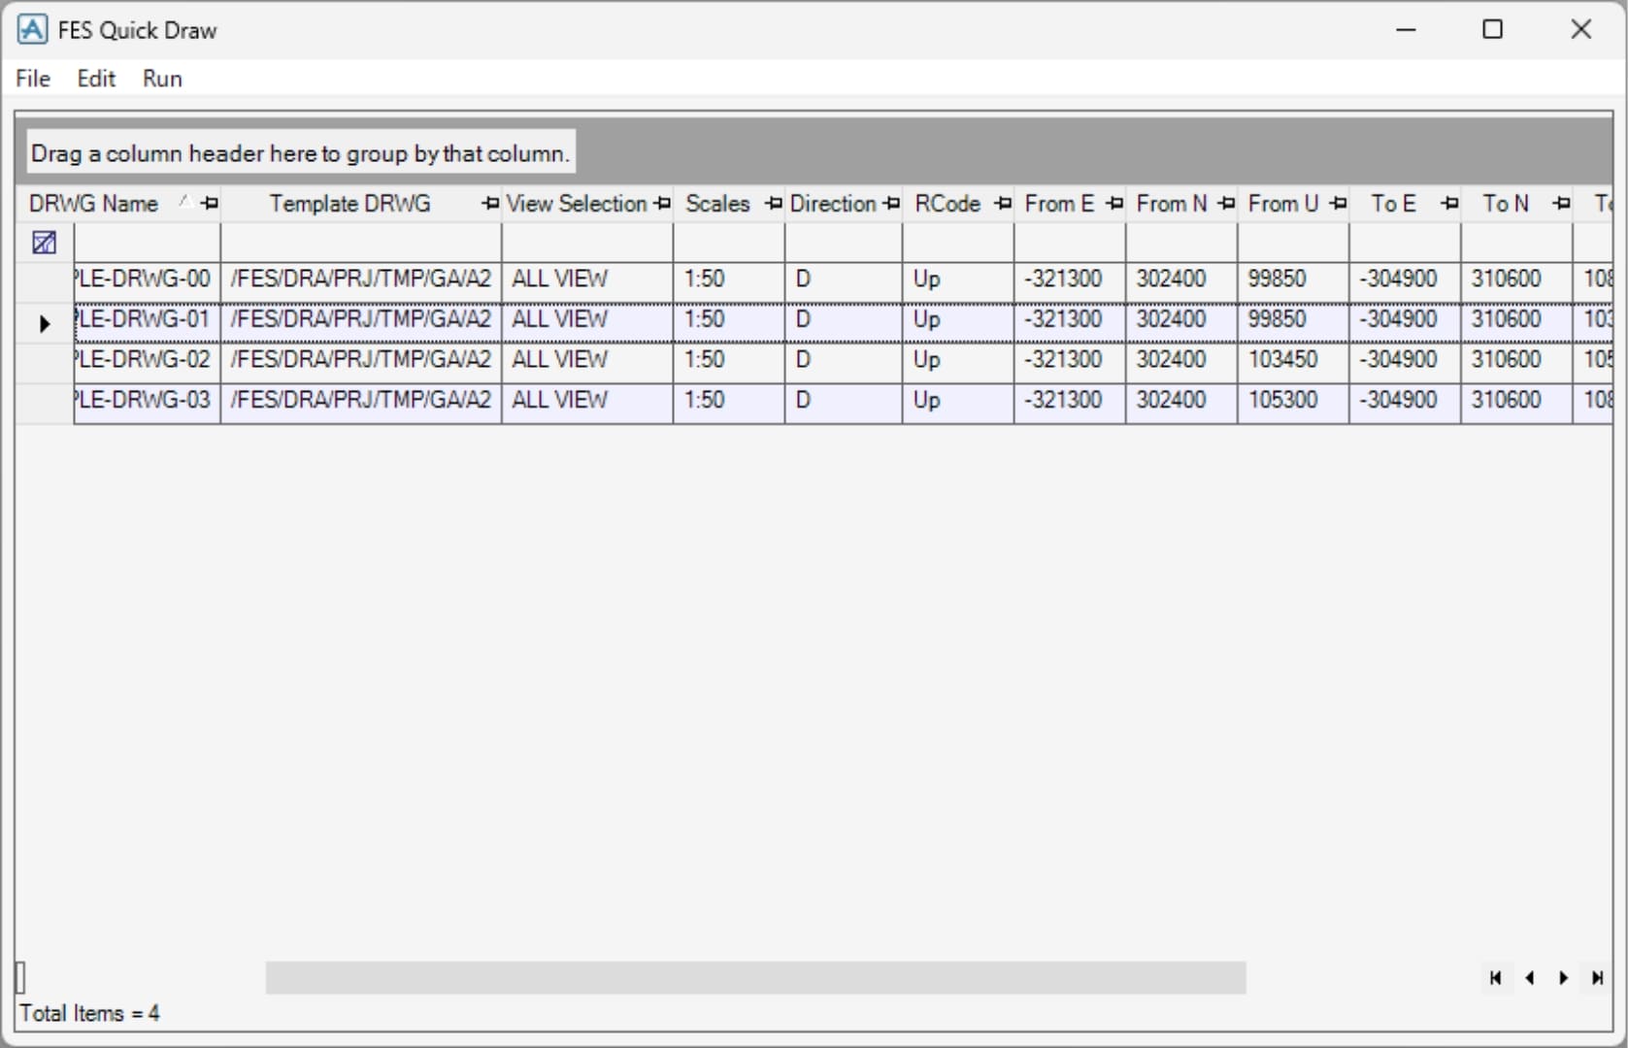Click the From U column header
This screenshot has height=1048, width=1628.
(1282, 204)
